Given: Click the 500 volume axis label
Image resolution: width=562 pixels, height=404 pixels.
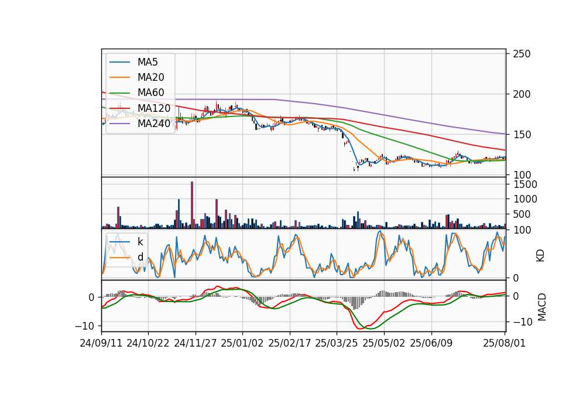Looking at the screenshot, I should tap(522, 214).
